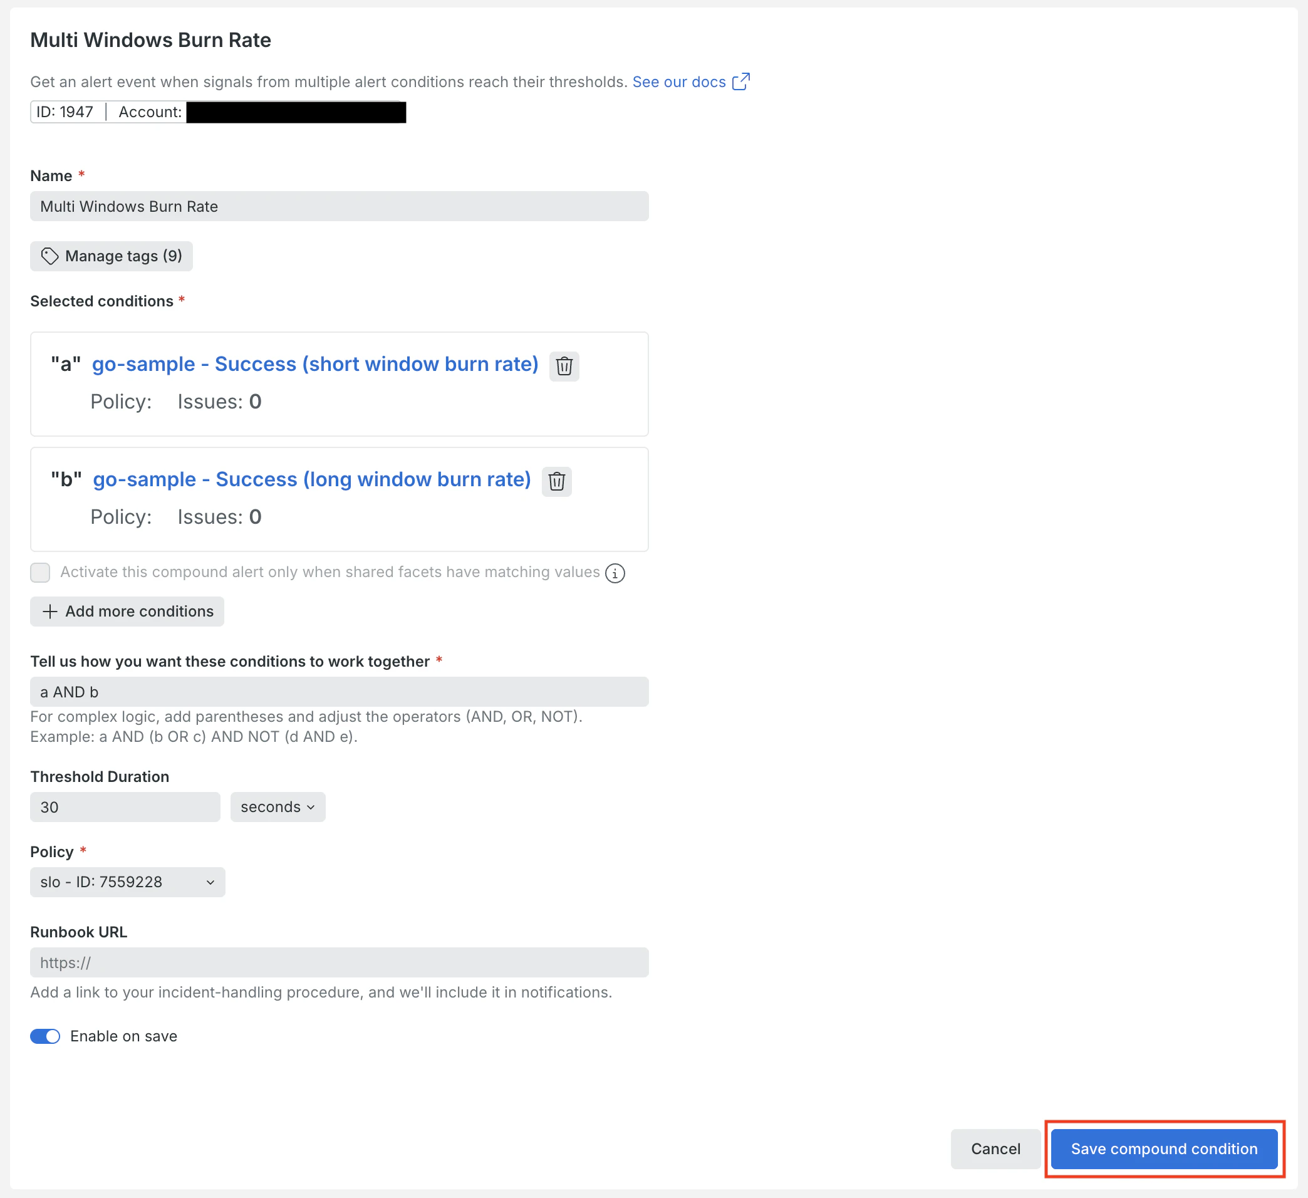Click the "Issues: 0" text under condition b
The width and height of the screenshot is (1308, 1198).
[x=219, y=516]
